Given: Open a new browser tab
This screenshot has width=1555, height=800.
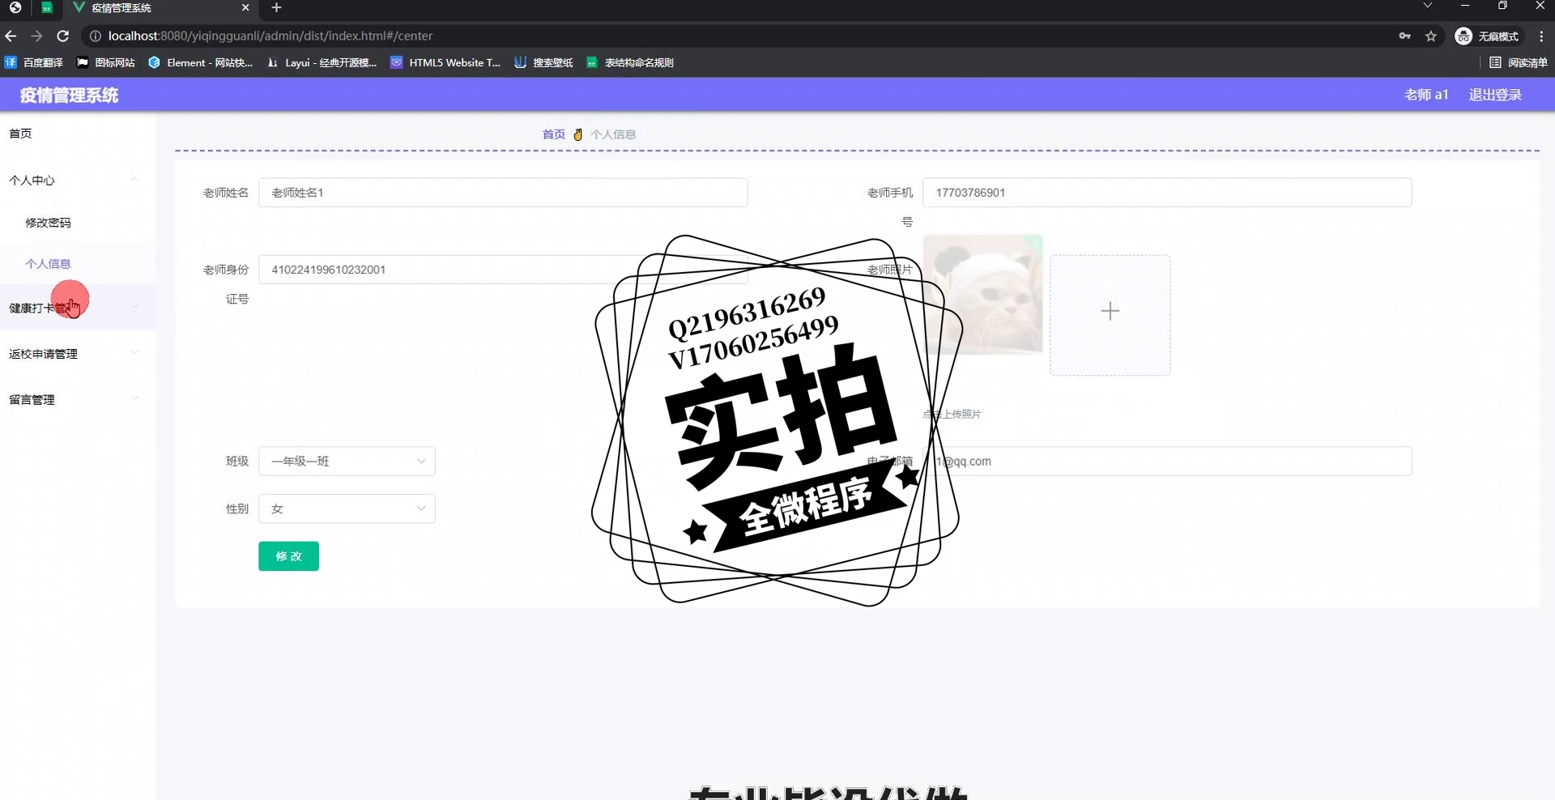Looking at the screenshot, I should (x=276, y=7).
